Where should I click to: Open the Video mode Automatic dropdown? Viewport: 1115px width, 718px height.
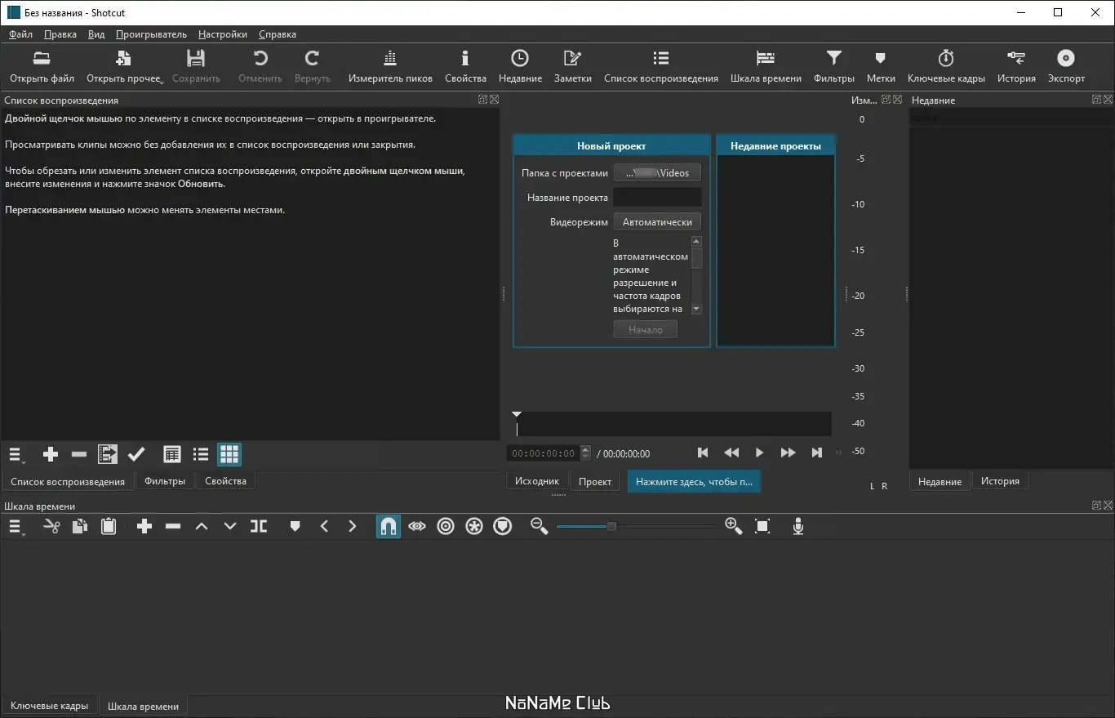coord(657,222)
